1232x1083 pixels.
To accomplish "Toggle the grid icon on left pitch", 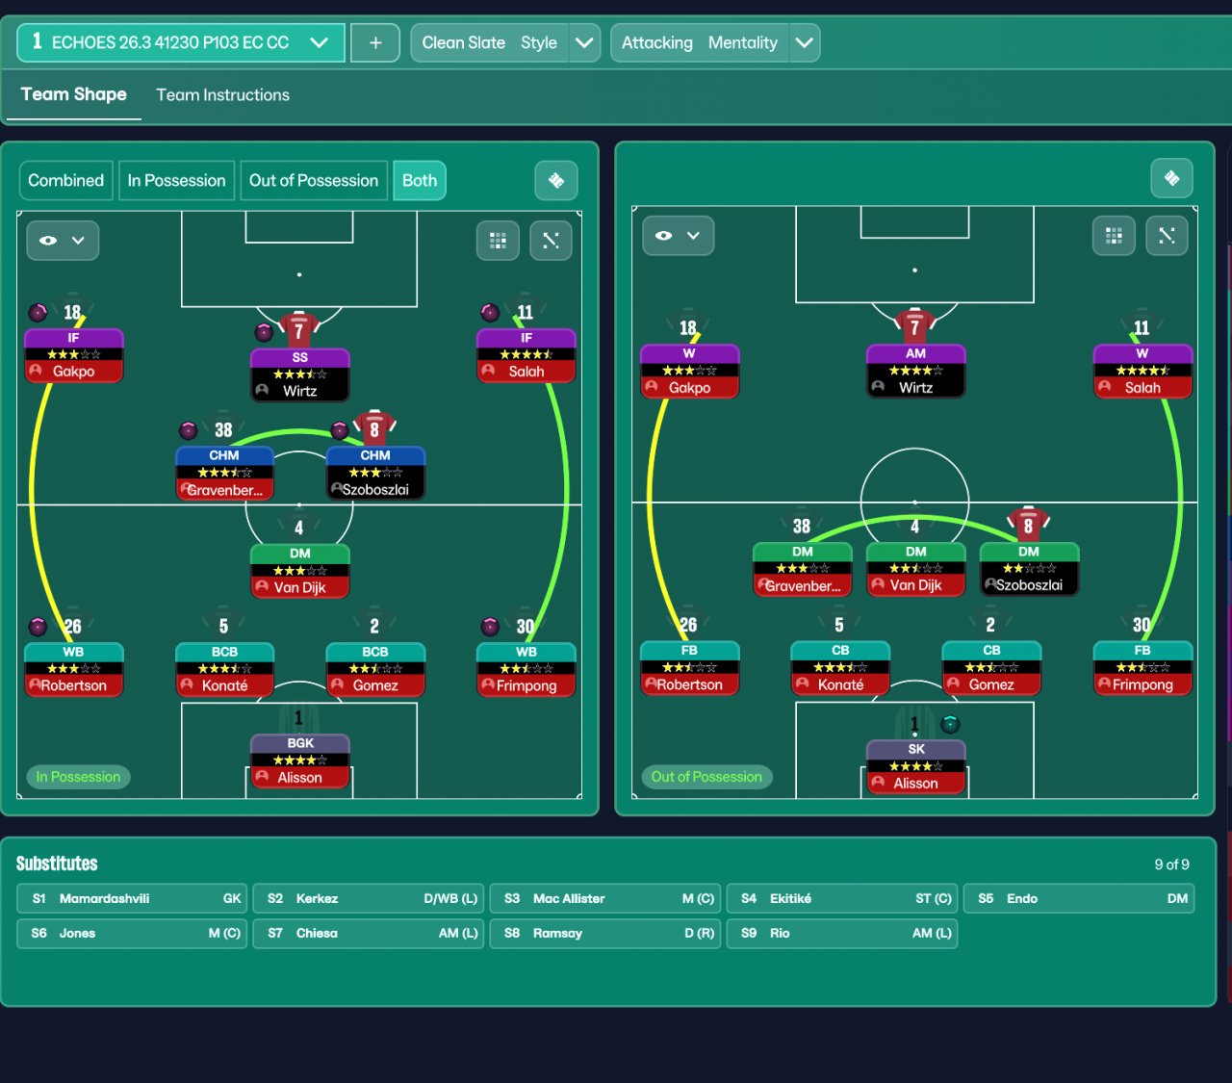I will point(498,240).
